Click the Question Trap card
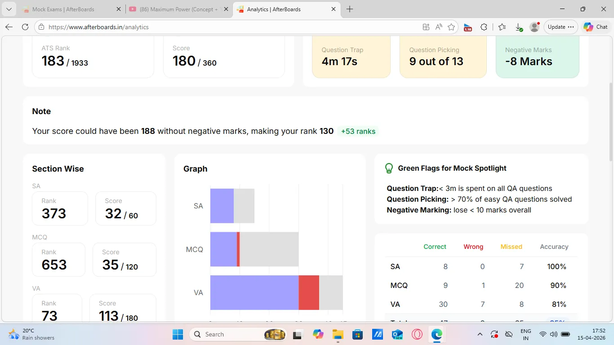Image resolution: width=614 pixels, height=345 pixels. [351, 57]
